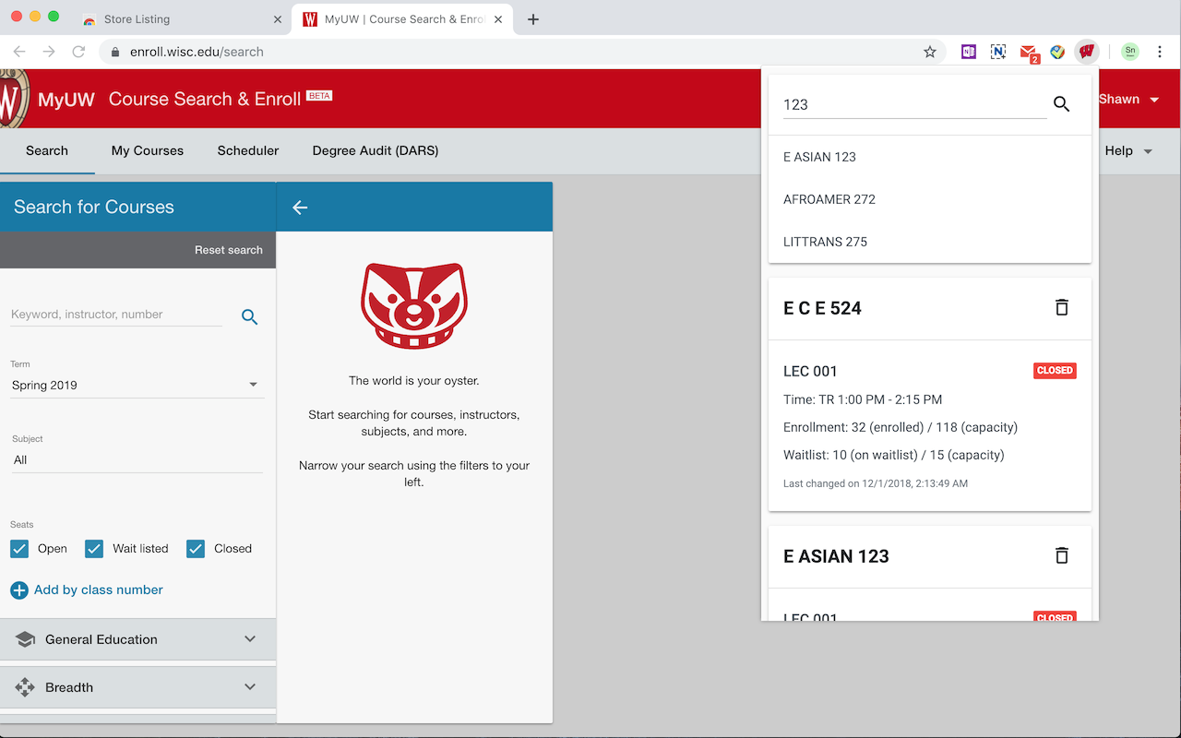Reload the page
Viewport: 1181px width, 738px height.
pyautogui.click(x=78, y=52)
